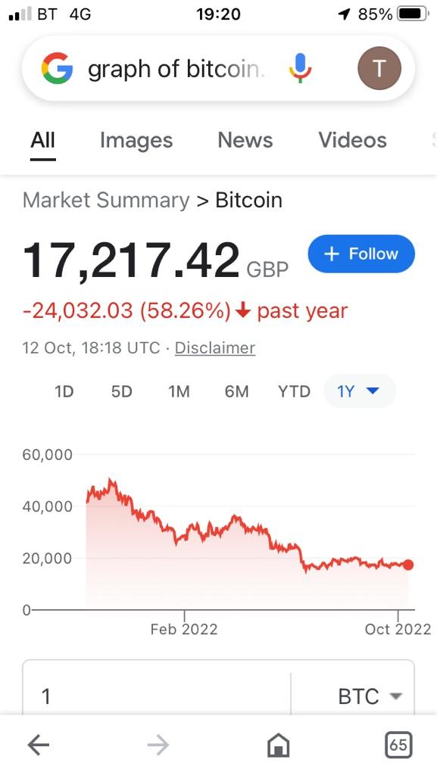
Task: Tap the battery status icon
Action: tap(414, 14)
